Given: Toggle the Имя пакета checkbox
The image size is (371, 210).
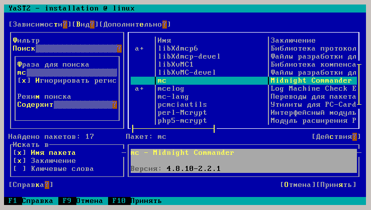Looking at the screenshot, I should pos(44,153).
